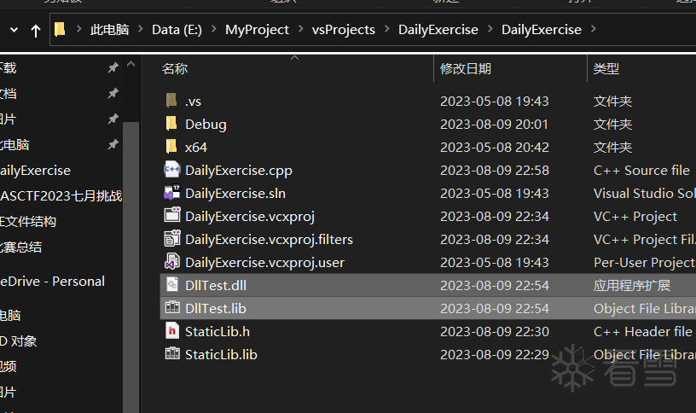Expand chevron after vsProjects in address bar
The height and width of the screenshot is (413, 696).
tap(385, 30)
